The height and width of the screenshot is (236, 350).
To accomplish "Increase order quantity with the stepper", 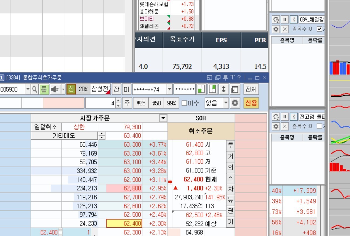I will pyautogui.click(x=118, y=101).
